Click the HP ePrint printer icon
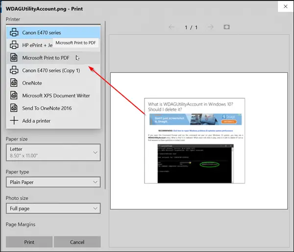Screen dimensions: 294x252 click(14, 45)
